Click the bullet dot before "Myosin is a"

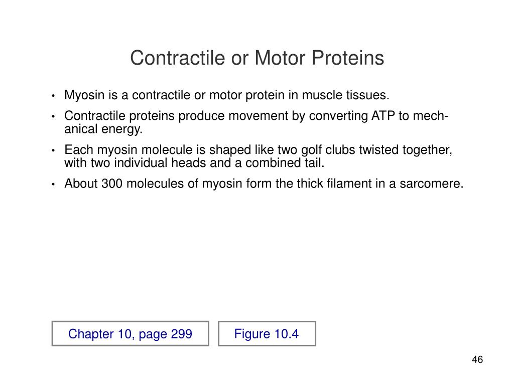tap(53, 96)
